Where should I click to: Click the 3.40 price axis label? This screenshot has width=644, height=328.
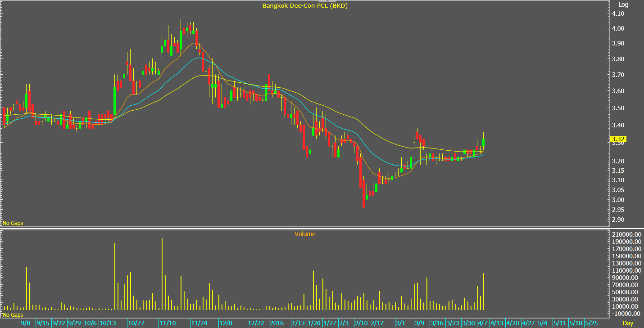click(618, 125)
